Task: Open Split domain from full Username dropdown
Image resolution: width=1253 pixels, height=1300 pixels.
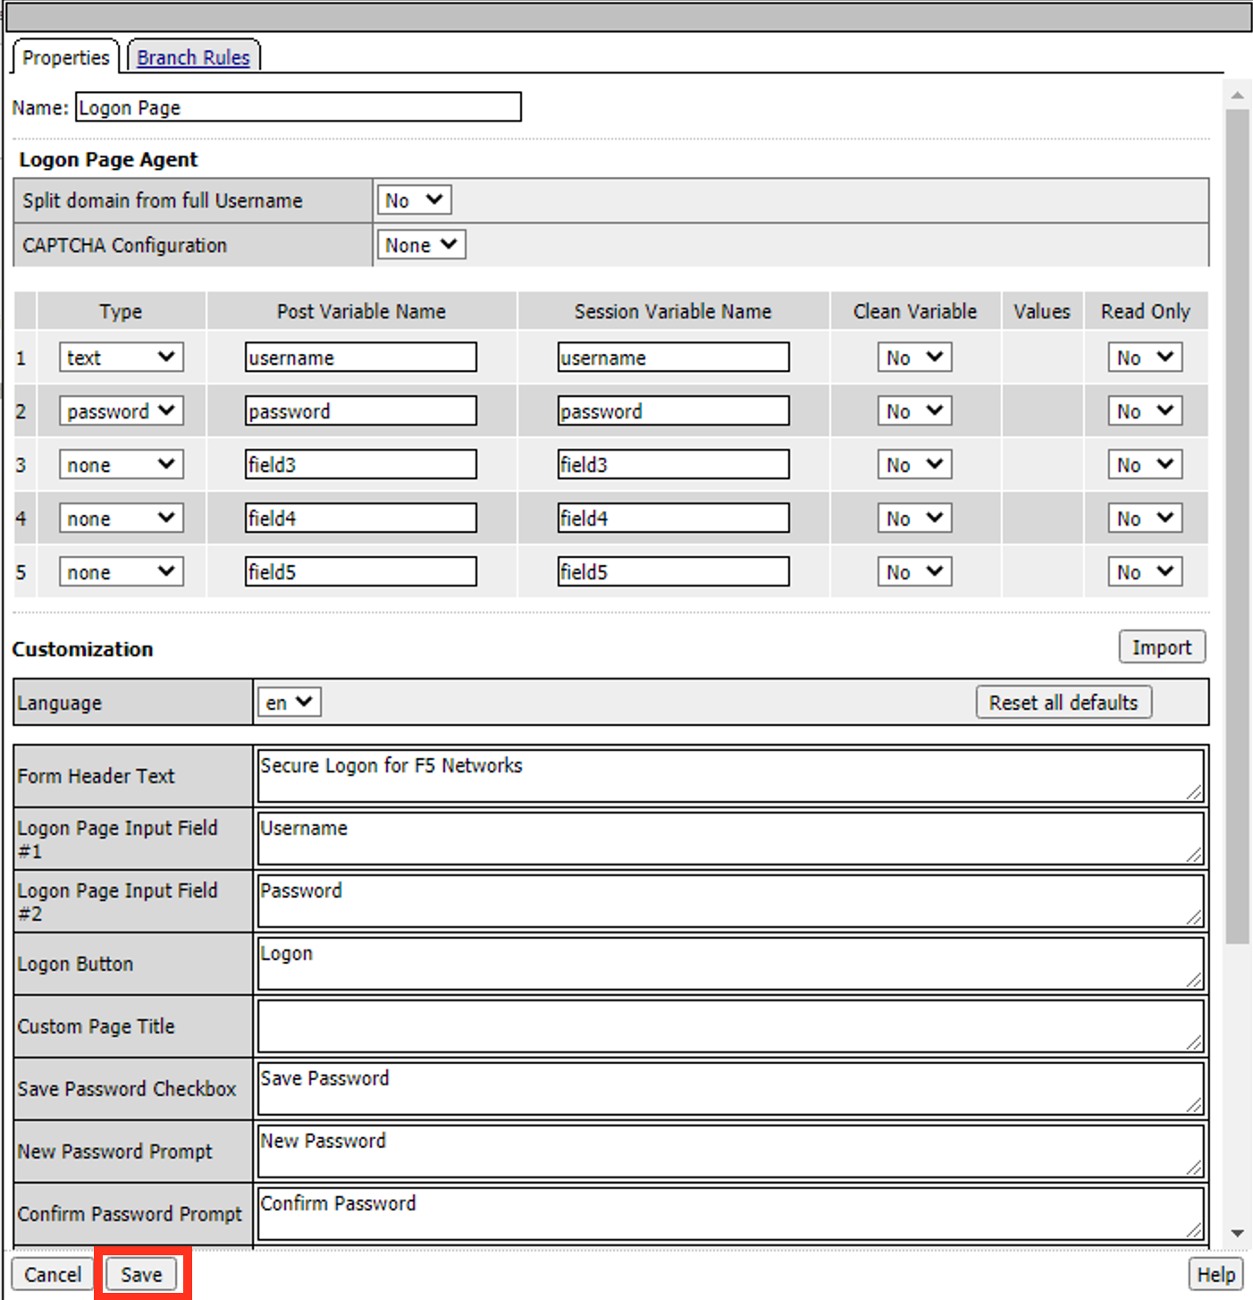Action: tap(414, 200)
